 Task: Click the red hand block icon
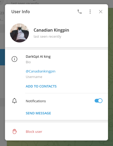[x=14, y=132]
